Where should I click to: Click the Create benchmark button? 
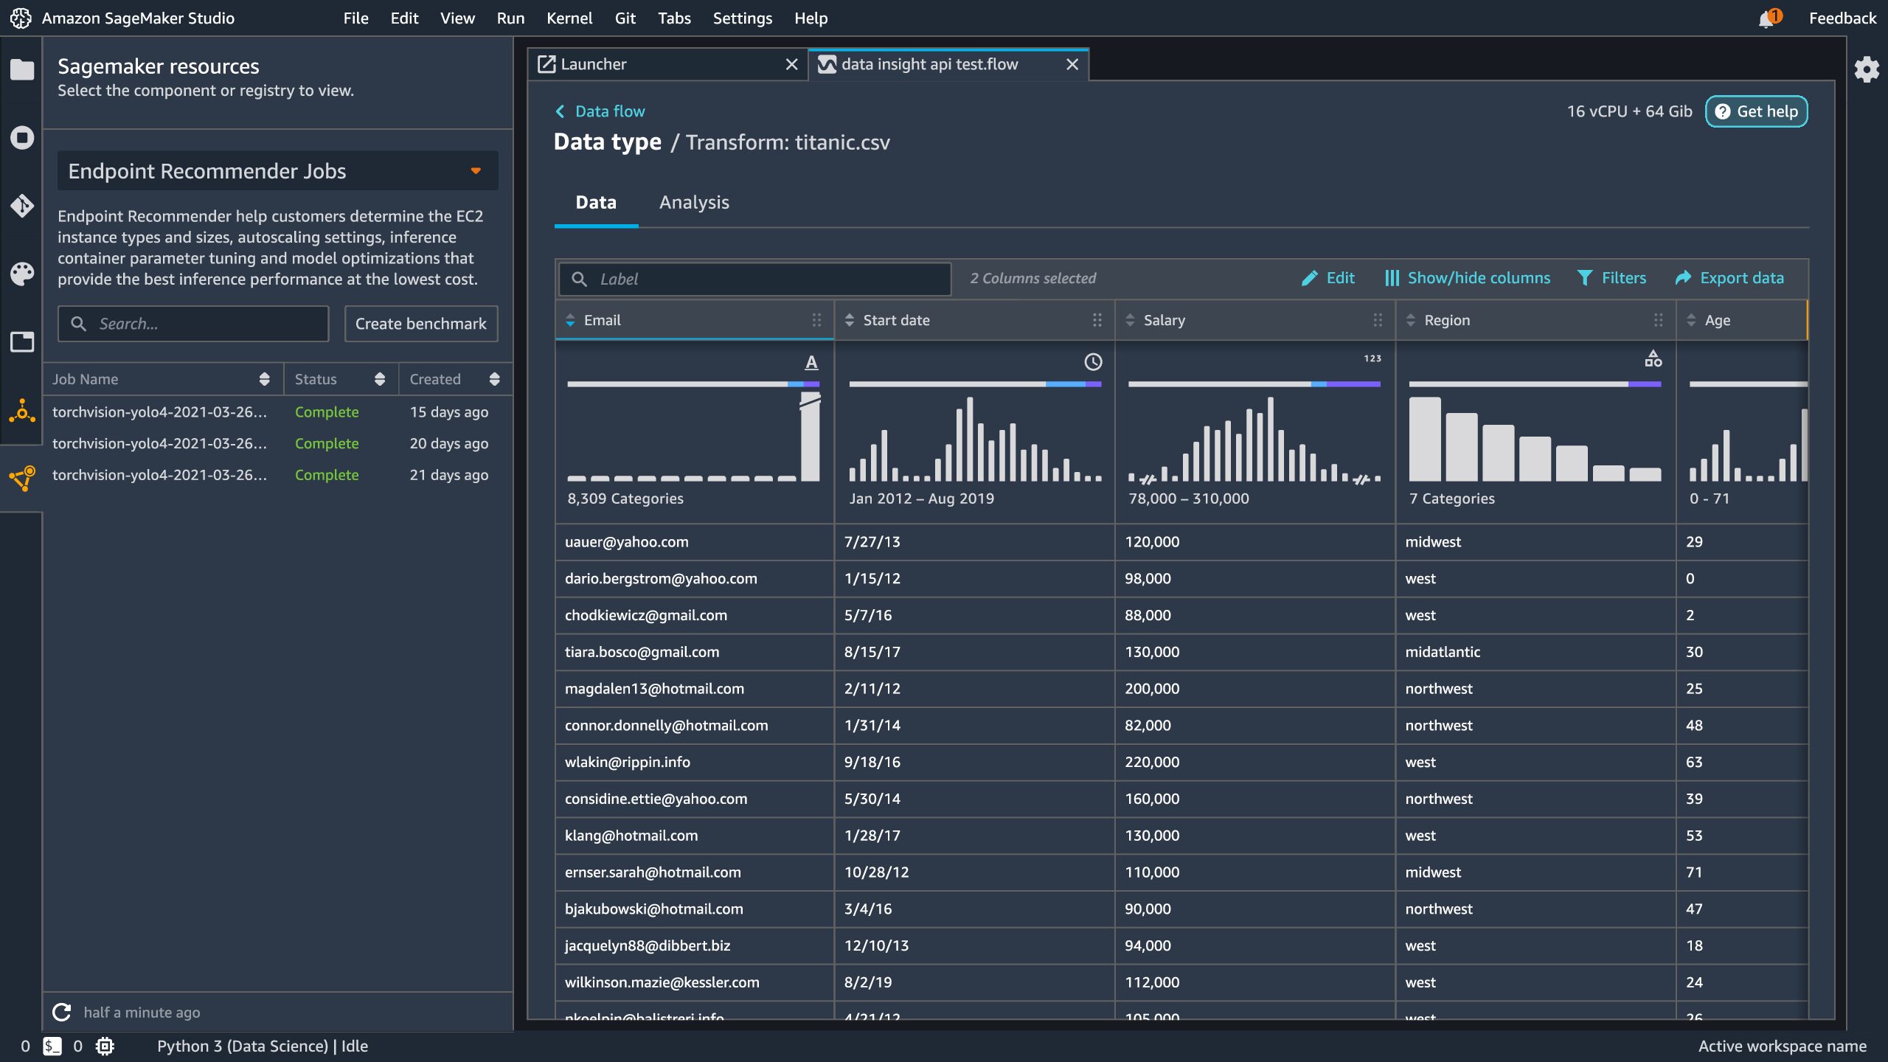pyautogui.click(x=420, y=324)
